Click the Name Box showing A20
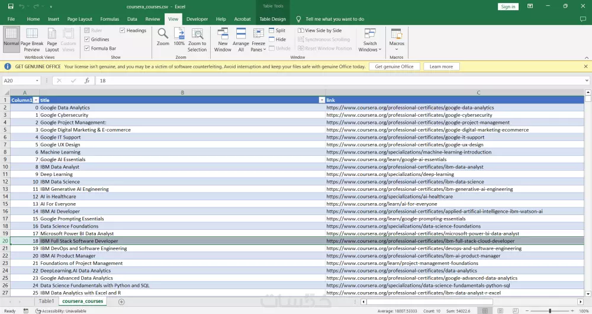The height and width of the screenshot is (314, 592). [x=18, y=81]
